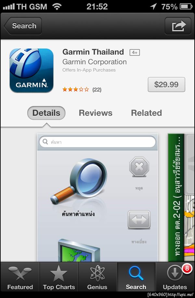Go back to Search
The image size is (195, 298).
tap(23, 26)
